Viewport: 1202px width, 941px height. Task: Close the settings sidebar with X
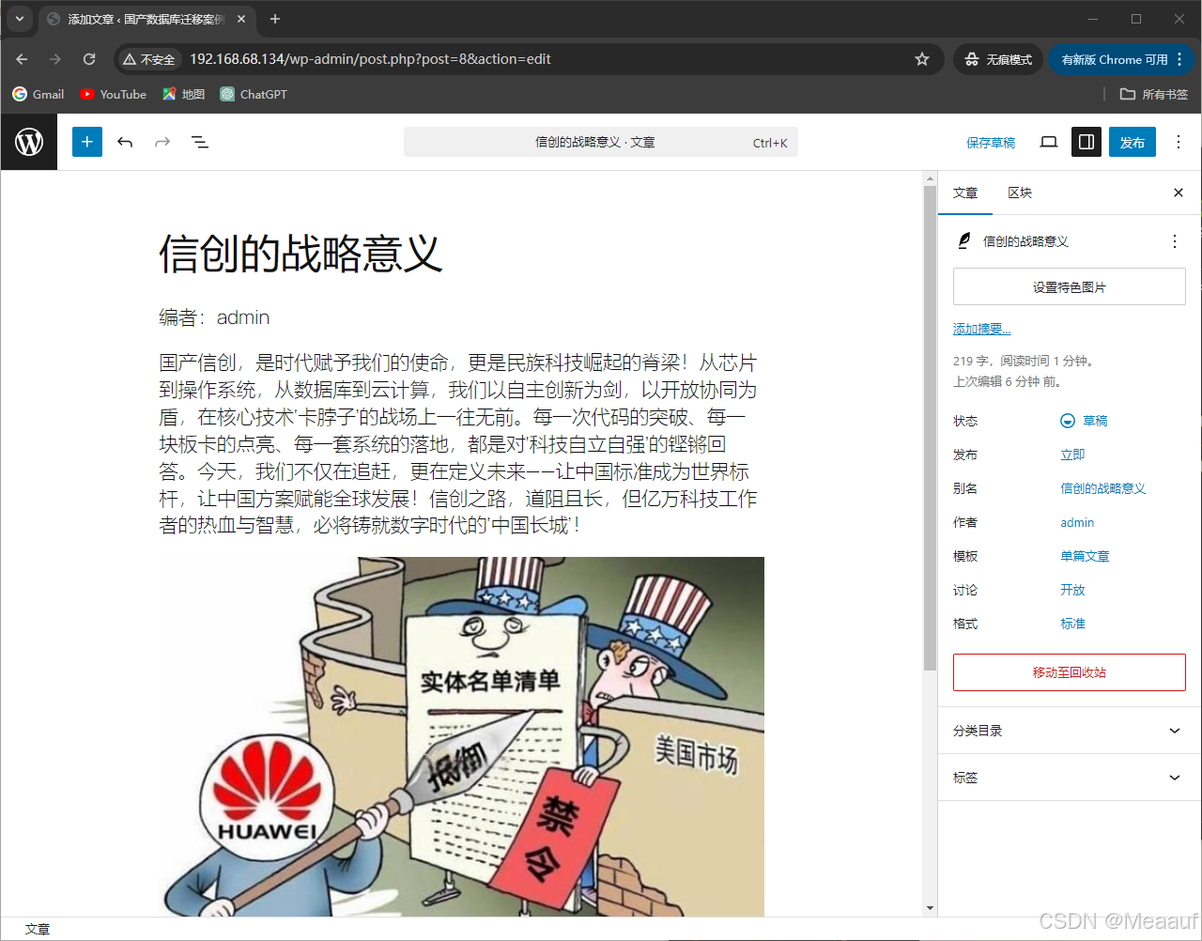[x=1179, y=193]
